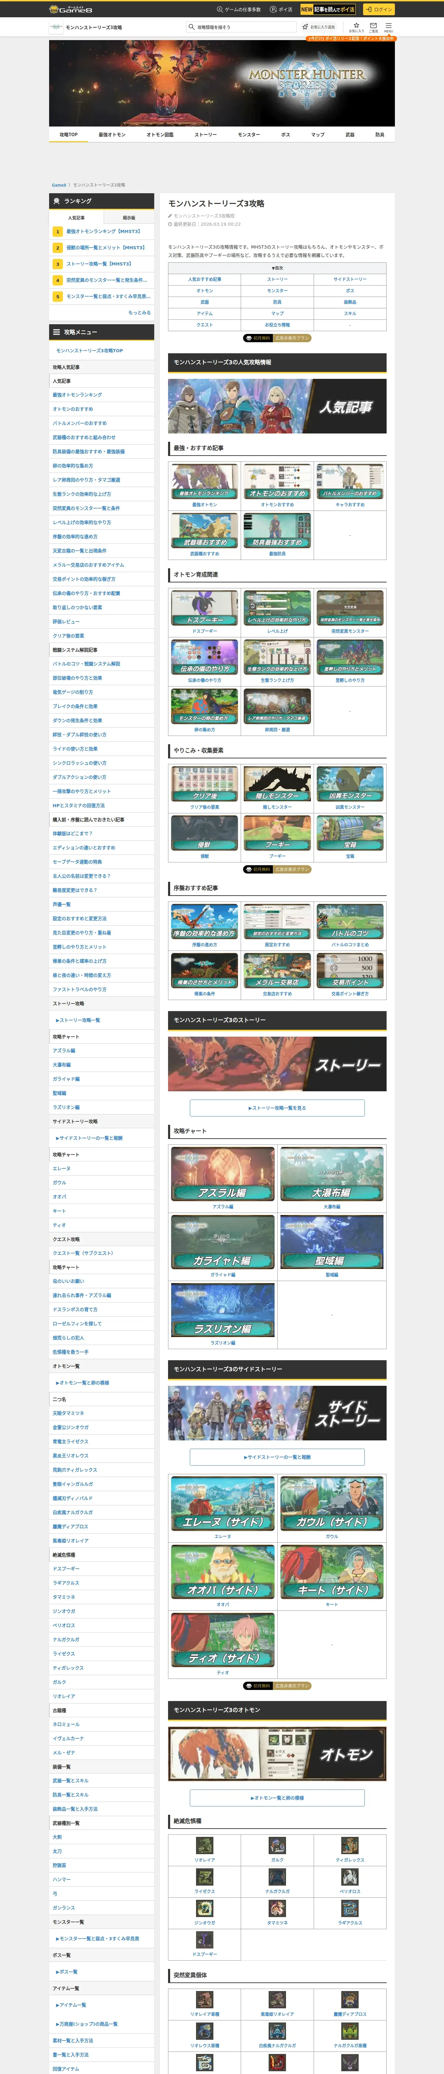Click the タマミツネ monster icon
Image resolution: width=444 pixels, height=2074 pixels.
[x=277, y=1908]
